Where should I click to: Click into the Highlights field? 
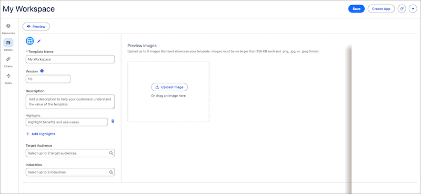click(67, 122)
